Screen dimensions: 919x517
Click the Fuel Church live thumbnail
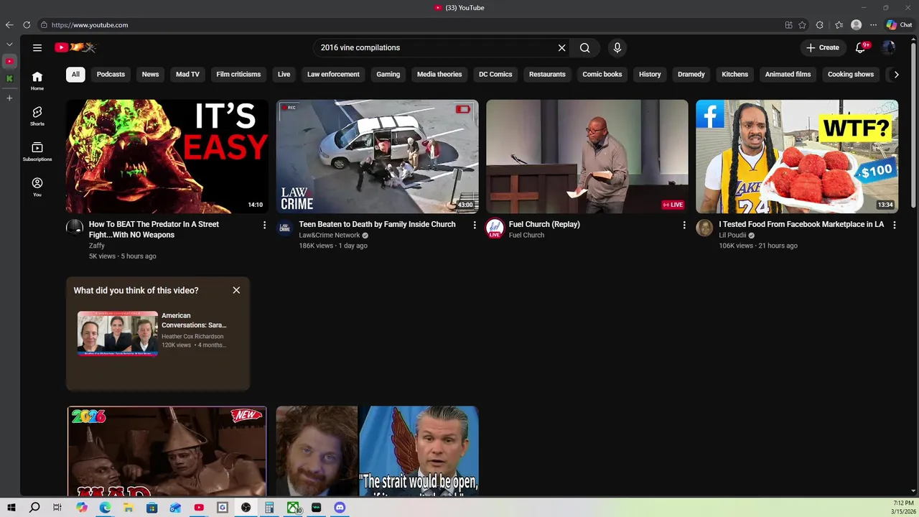(587, 156)
